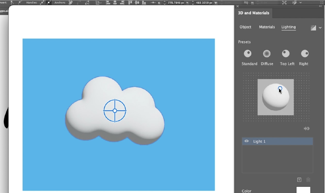Click the X position input field

point(175,3)
